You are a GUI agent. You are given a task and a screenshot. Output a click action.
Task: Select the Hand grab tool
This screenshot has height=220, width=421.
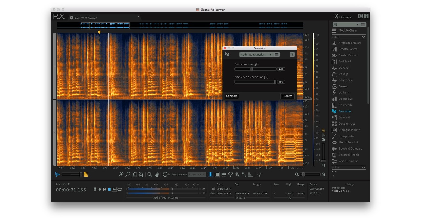[157, 174]
